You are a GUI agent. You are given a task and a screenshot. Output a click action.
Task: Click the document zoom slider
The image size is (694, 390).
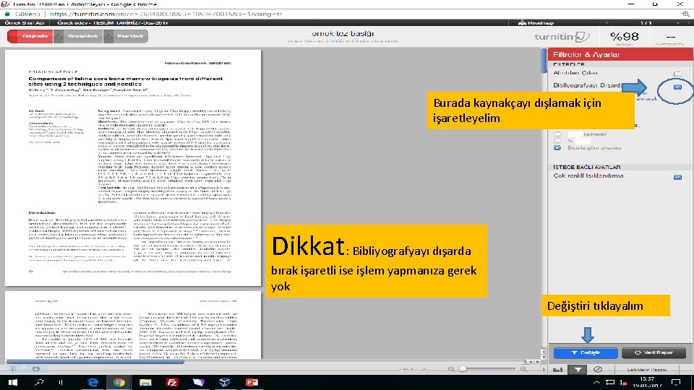487,369
